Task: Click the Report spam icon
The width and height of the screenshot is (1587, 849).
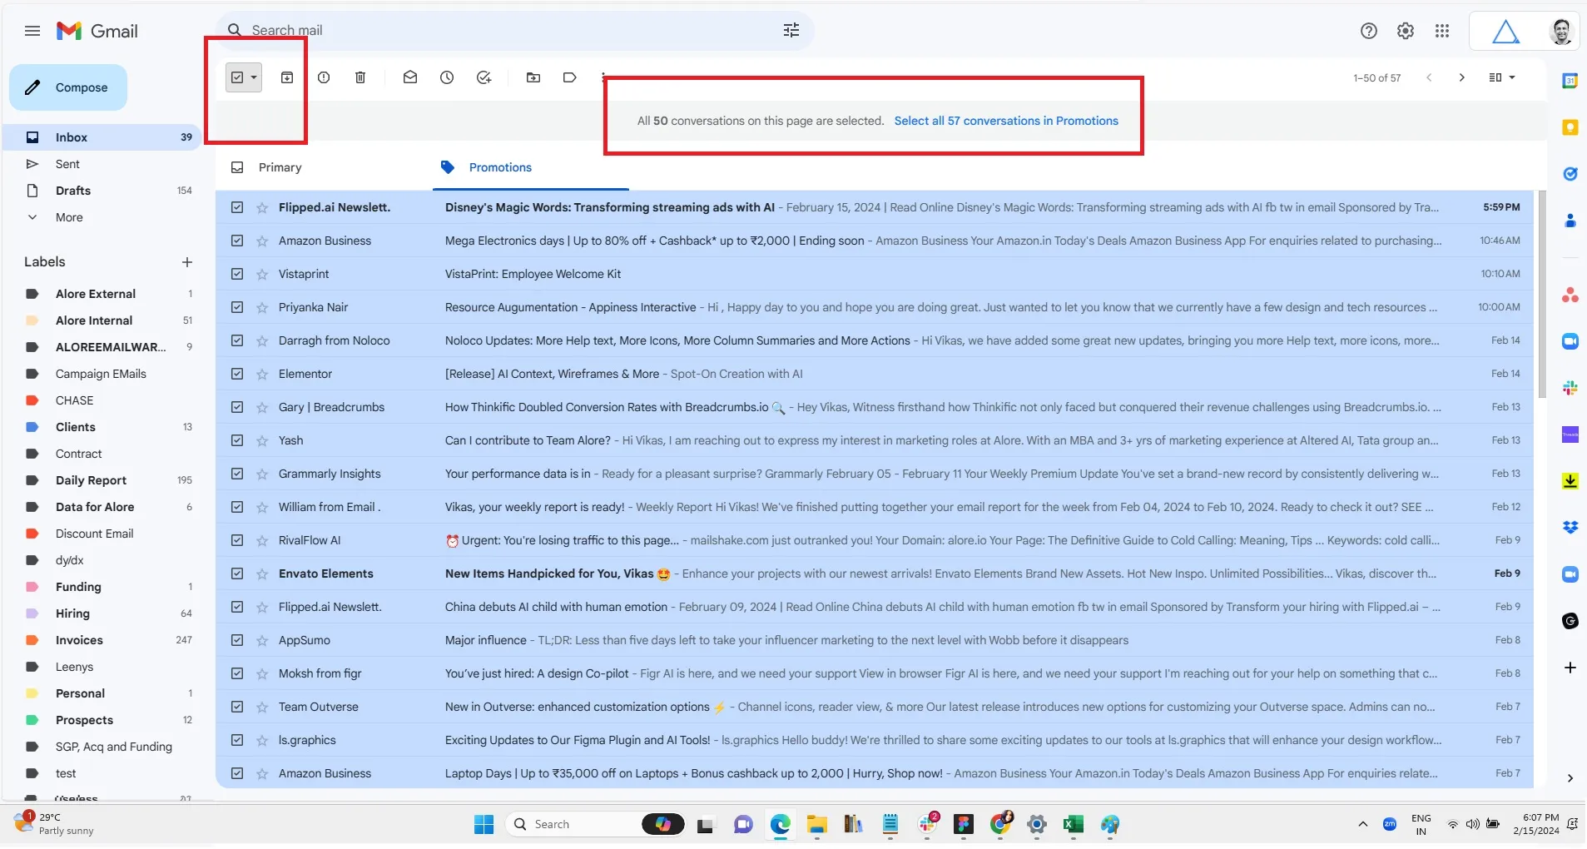Action: pyautogui.click(x=324, y=77)
